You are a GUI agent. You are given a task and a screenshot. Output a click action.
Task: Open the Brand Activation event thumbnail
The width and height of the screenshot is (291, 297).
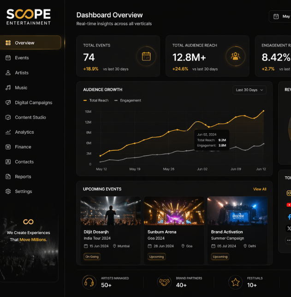pyautogui.click(x=238, y=211)
